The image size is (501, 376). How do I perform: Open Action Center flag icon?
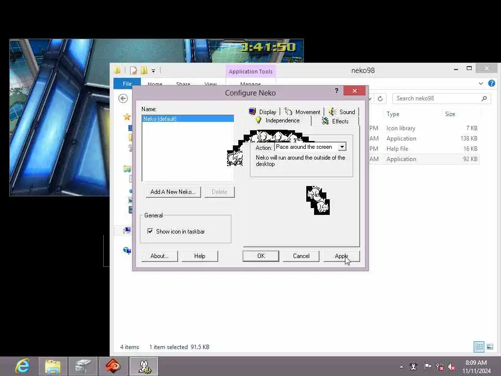427,366
